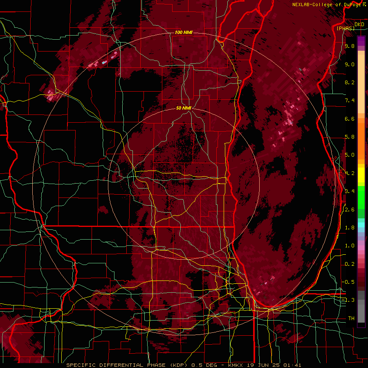Click the -1.3 scale value
The height and width of the screenshot is (368, 368).
tap(348, 300)
